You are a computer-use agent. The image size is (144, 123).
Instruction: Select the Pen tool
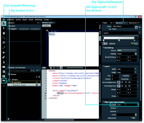(x=4, y=62)
